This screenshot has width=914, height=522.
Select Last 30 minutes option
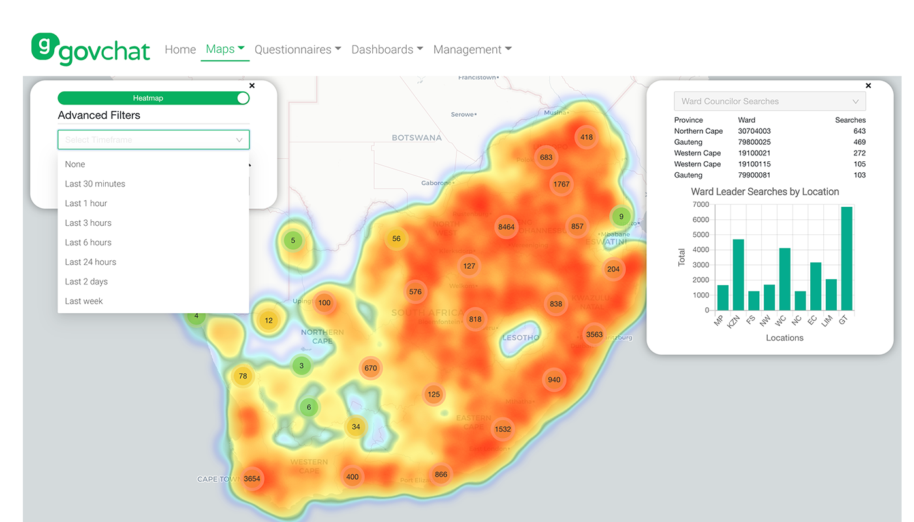pos(153,184)
